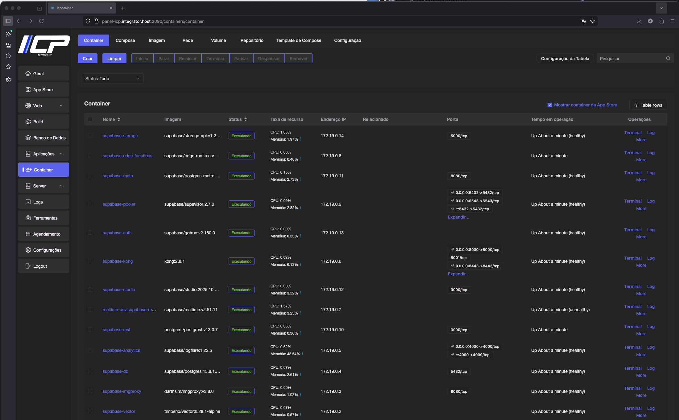Viewport: 679px width, 420px height.
Task: Open the ICP logo home link
Action: pos(44,45)
